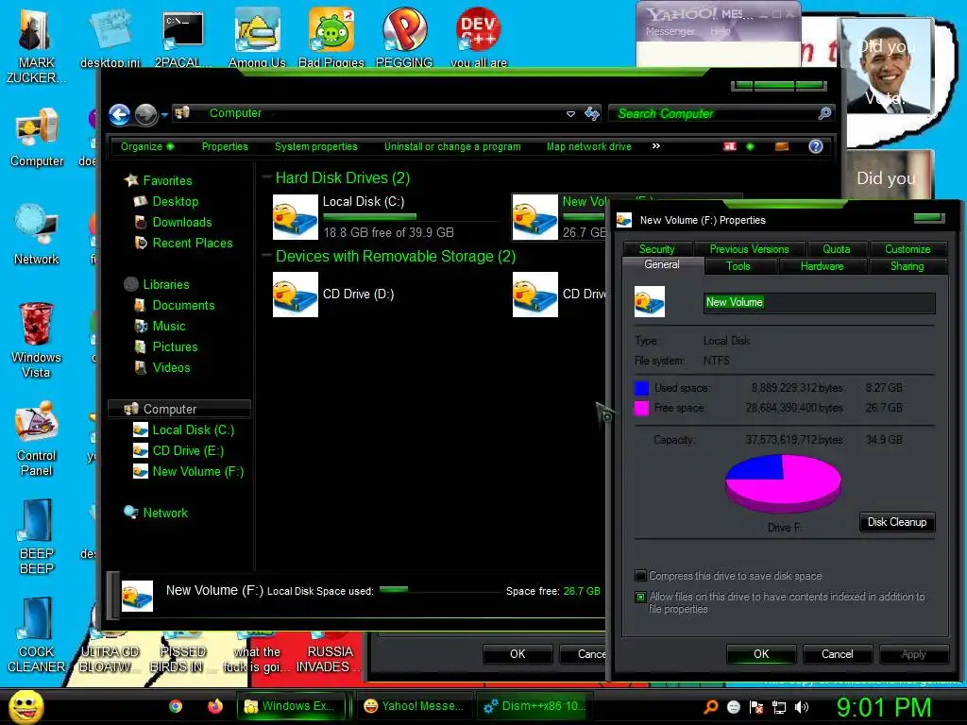Click Uninstall or change a program
This screenshot has width=967, height=725.
pyautogui.click(x=452, y=146)
